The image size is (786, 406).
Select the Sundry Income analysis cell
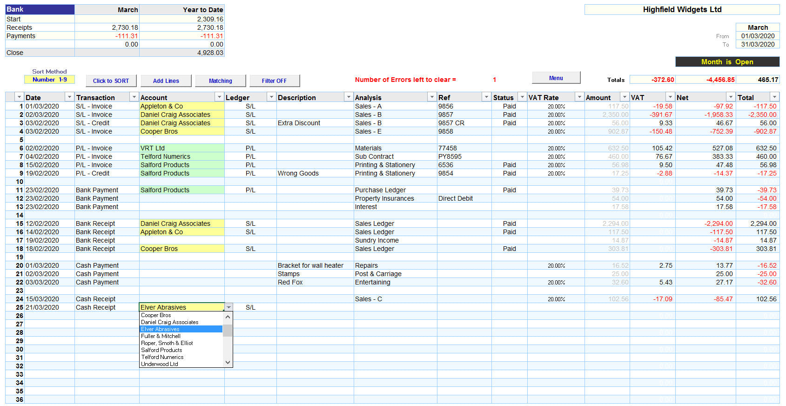[395, 240]
